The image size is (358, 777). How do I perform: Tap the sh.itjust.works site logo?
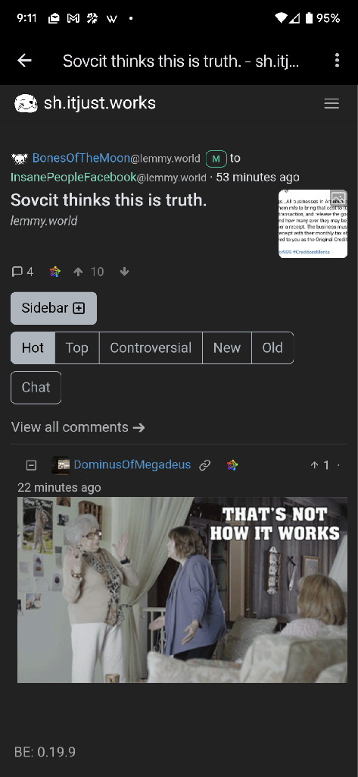(26, 103)
